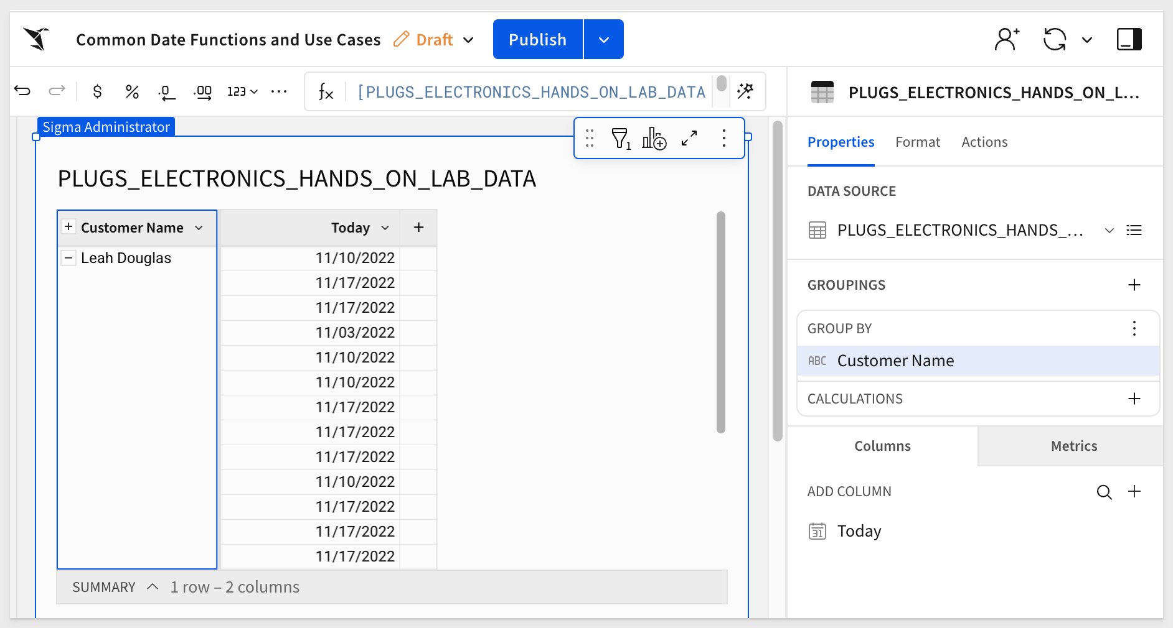Expand grouping with plus beside Customer Name header
The image size is (1173, 628).
[68, 227]
